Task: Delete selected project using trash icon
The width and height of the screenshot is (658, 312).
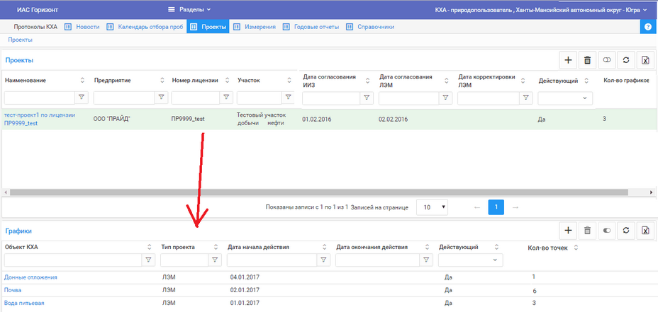Action: click(587, 61)
